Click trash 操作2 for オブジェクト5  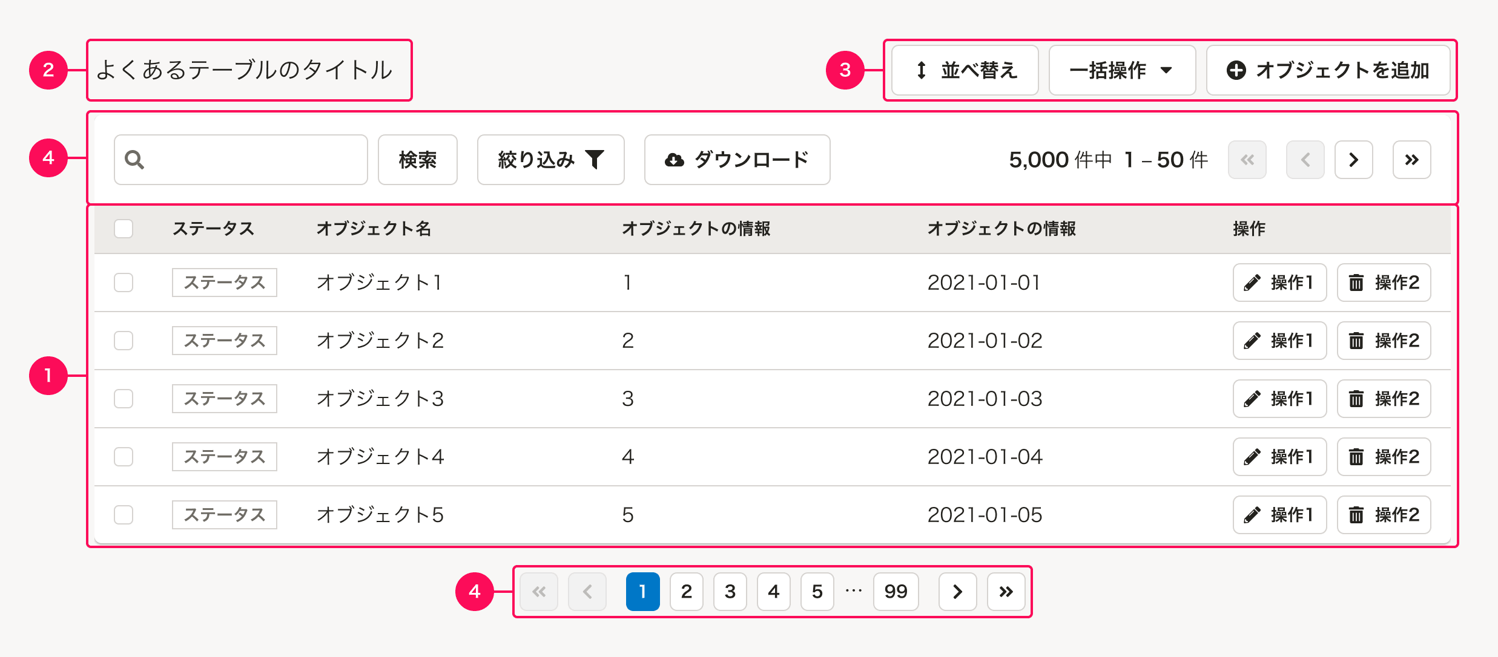pos(1384,515)
